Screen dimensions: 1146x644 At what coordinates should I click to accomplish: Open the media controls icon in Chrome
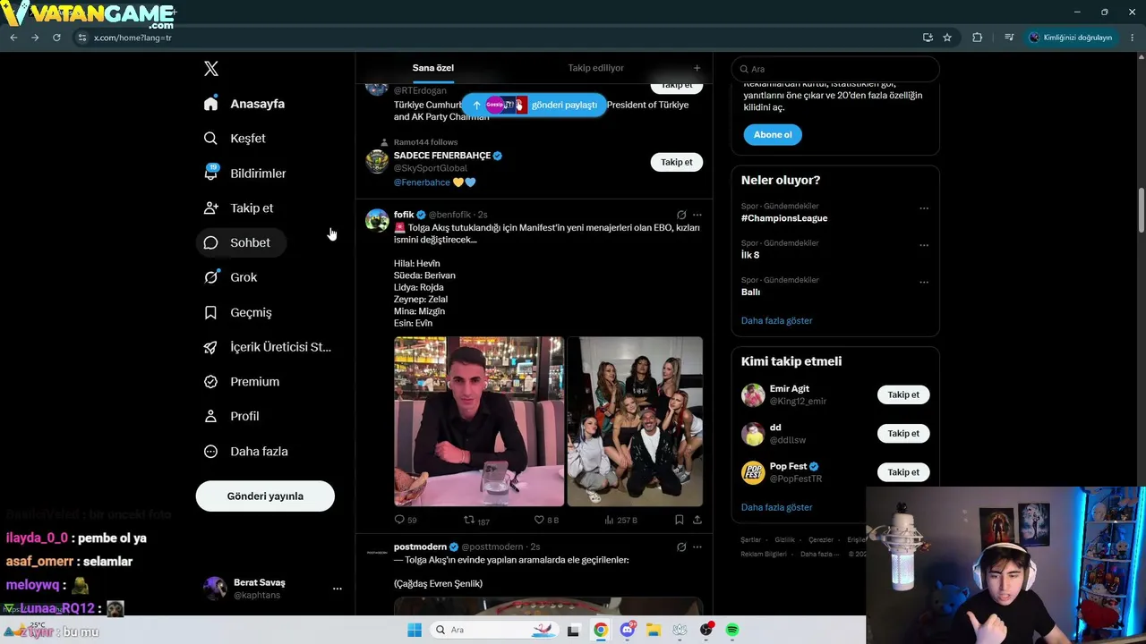(x=1009, y=38)
